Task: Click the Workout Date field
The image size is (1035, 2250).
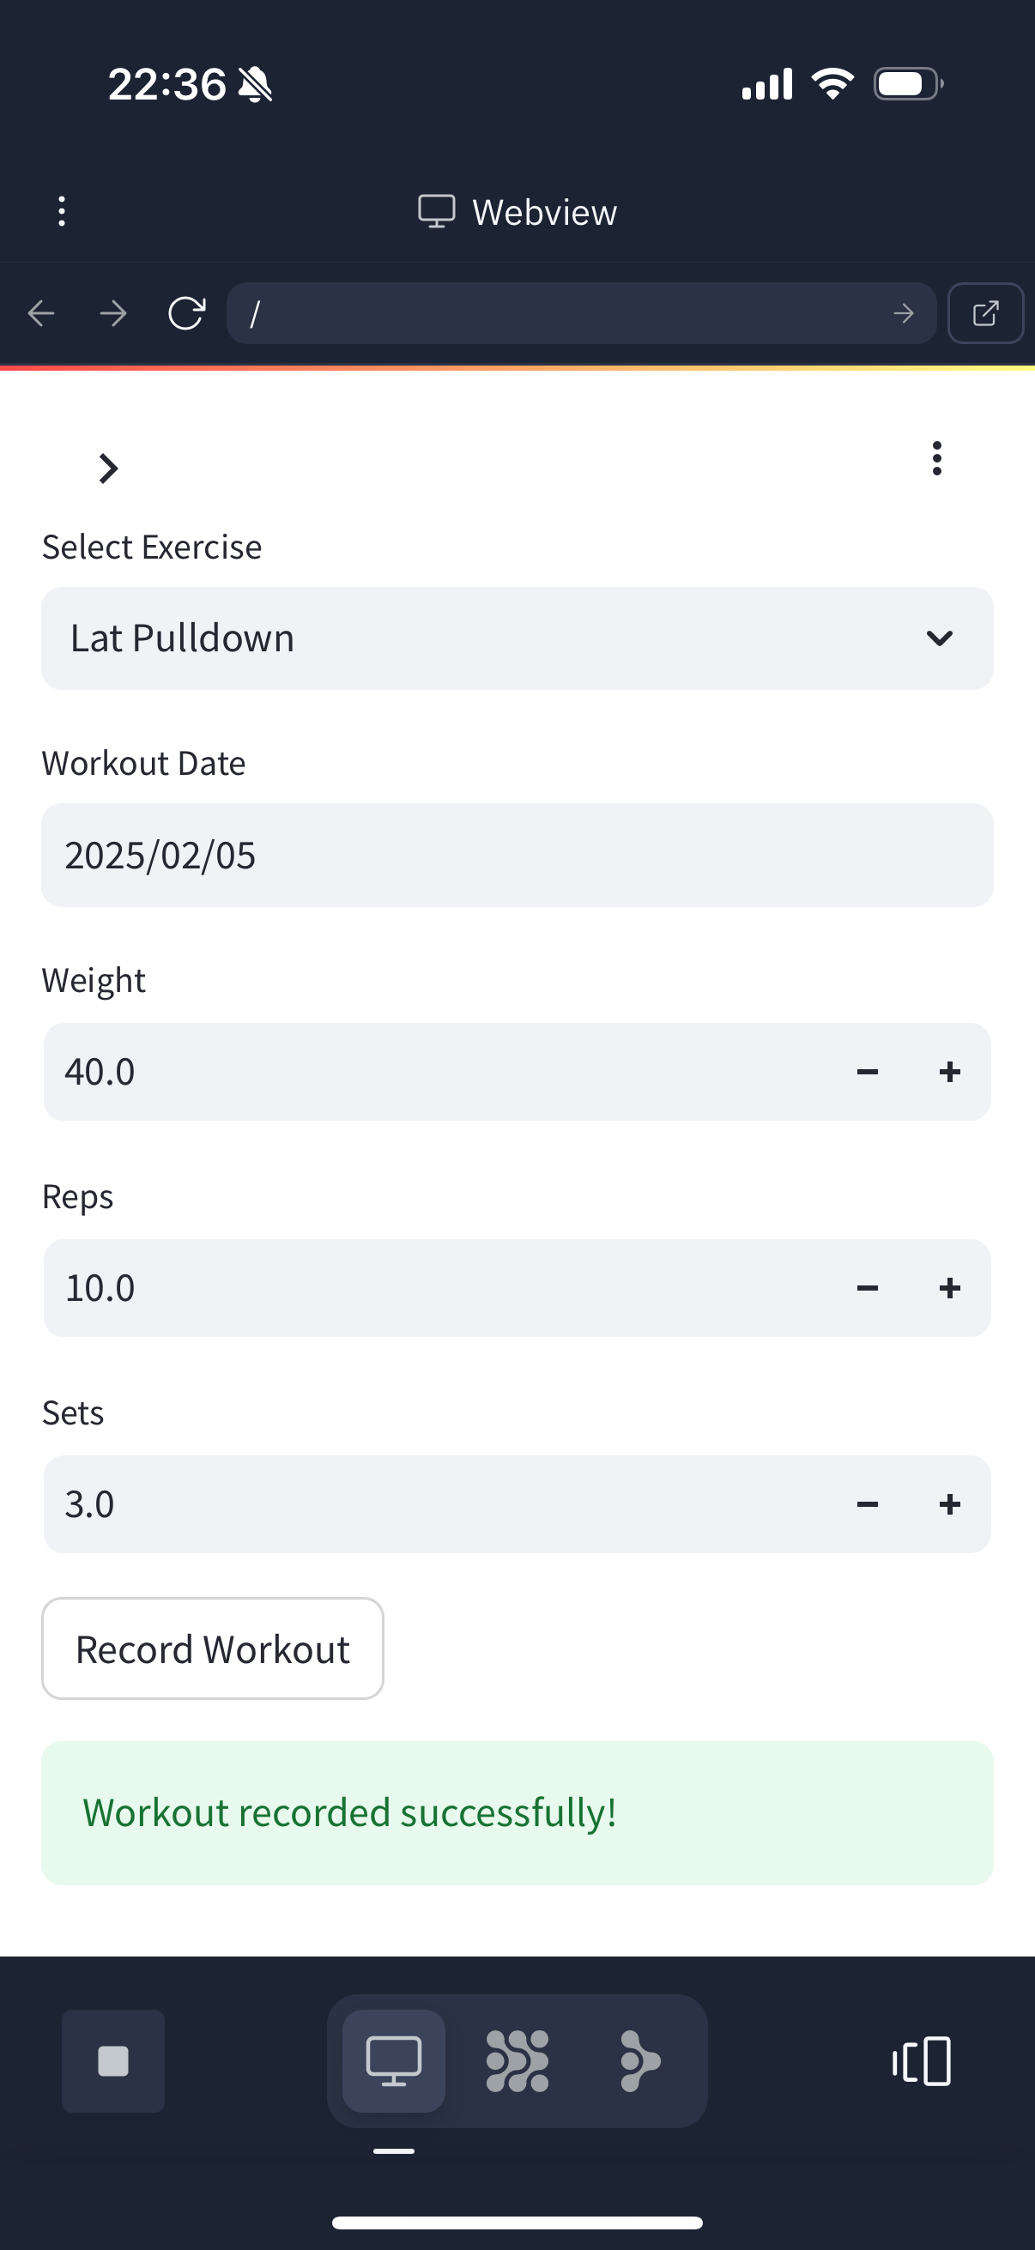Action: 517,855
